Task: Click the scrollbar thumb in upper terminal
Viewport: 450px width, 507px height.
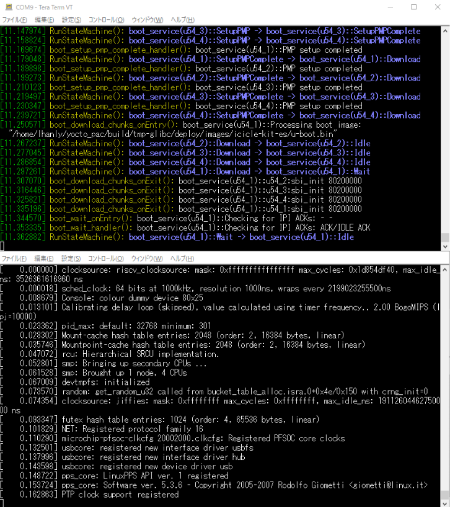Action: click(445, 237)
